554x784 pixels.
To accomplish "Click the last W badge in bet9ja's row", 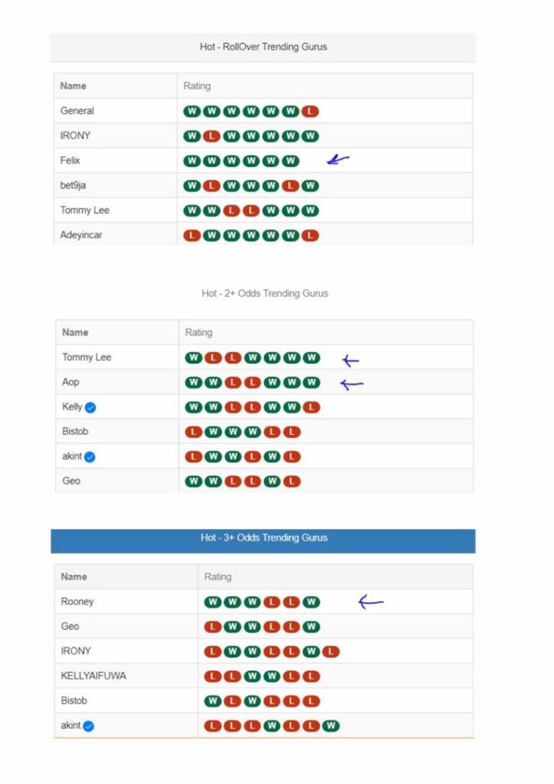I will (310, 185).
